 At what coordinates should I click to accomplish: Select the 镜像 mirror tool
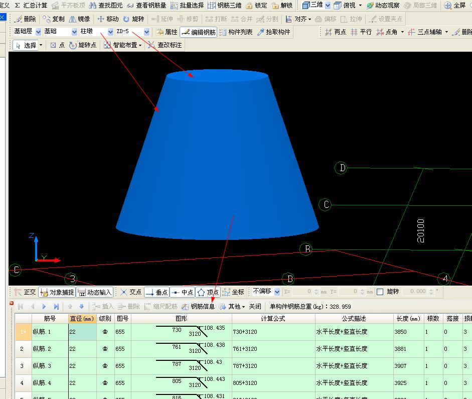[x=79, y=19]
